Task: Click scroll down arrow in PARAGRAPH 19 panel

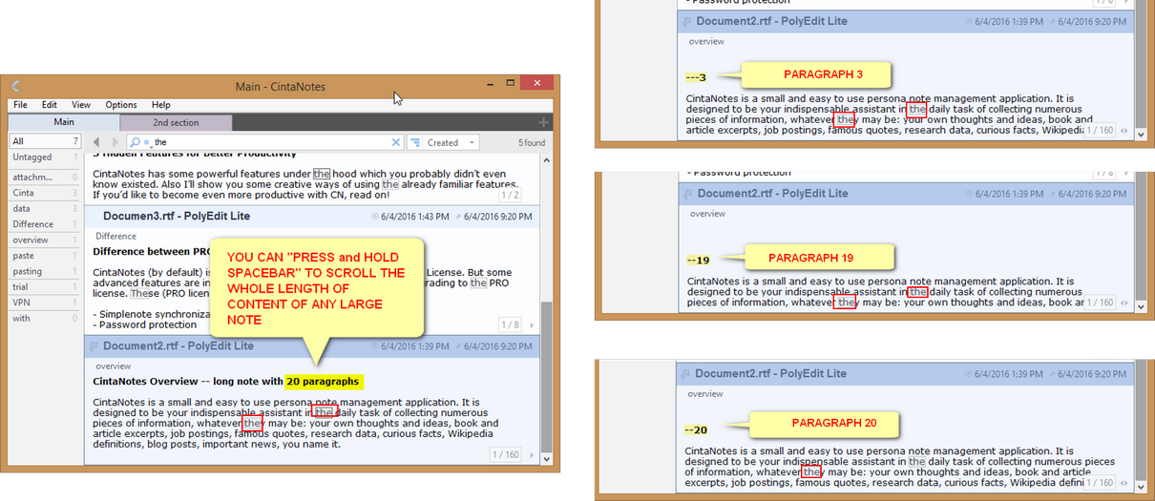Action: pyautogui.click(x=1140, y=306)
